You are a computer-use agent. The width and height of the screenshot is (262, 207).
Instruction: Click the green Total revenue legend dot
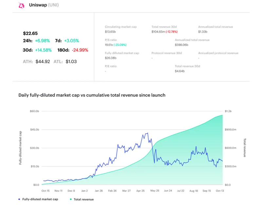[70, 199]
